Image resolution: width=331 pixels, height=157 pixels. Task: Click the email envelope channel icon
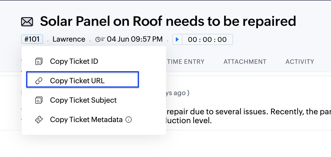27,22
